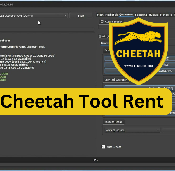The height and width of the screenshot is (171, 175).
Task: Open the tool.com website link
Action: [5, 41]
